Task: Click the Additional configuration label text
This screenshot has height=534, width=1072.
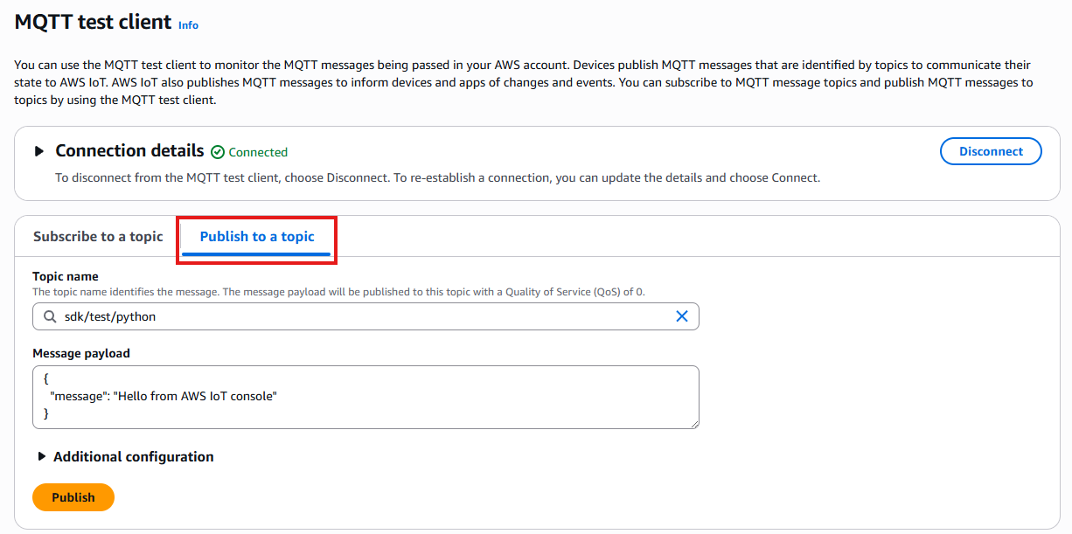Action: tap(134, 457)
